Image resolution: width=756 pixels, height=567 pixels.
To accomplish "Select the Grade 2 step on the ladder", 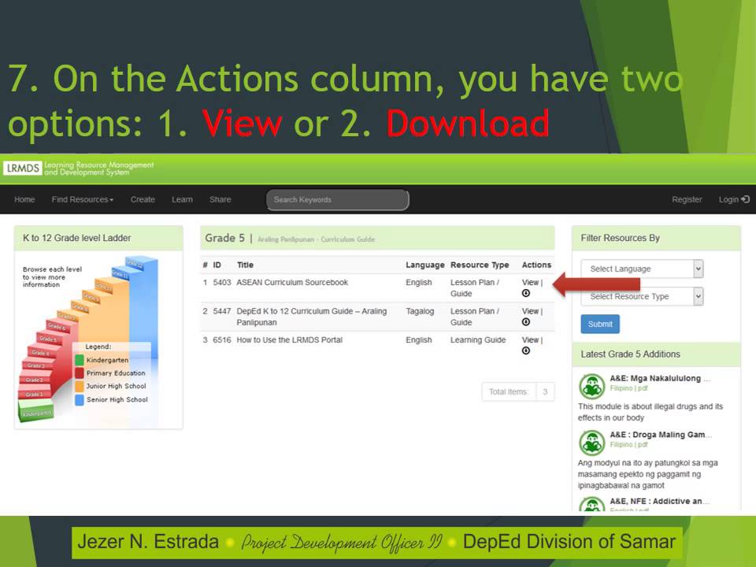I will tap(34, 380).
